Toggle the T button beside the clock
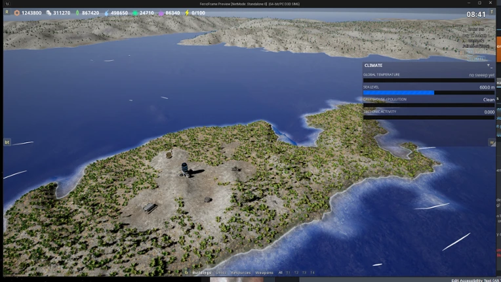 click(x=492, y=12)
